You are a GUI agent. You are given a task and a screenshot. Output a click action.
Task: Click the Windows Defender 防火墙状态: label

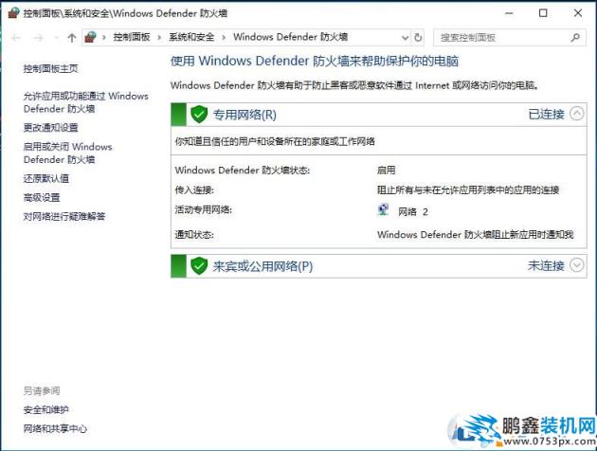[243, 170]
